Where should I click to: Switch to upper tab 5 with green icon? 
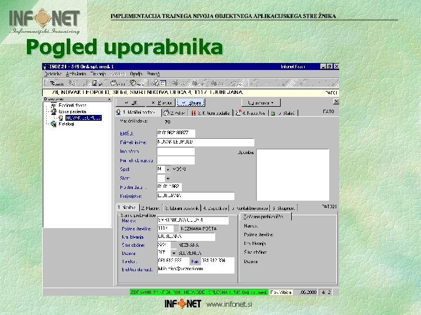click(283, 113)
